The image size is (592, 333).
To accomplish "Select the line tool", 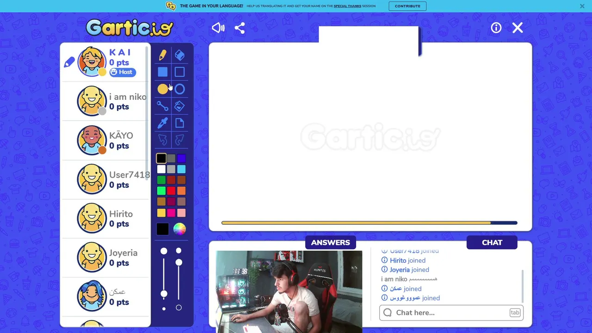I will 162,106.
